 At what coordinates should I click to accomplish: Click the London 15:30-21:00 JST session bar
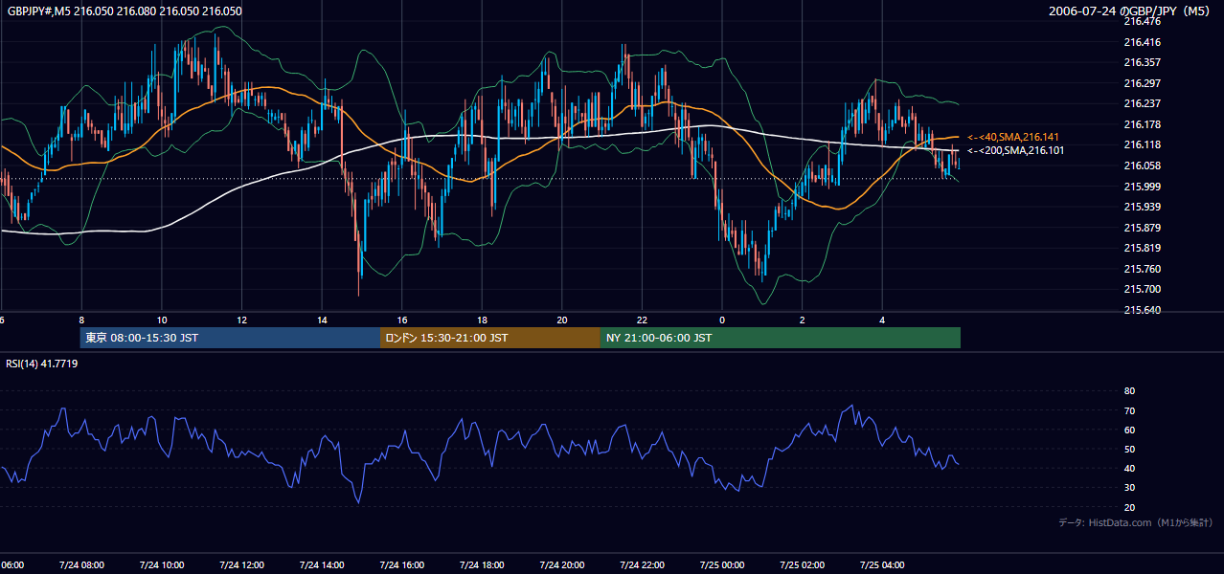pos(490,338)
